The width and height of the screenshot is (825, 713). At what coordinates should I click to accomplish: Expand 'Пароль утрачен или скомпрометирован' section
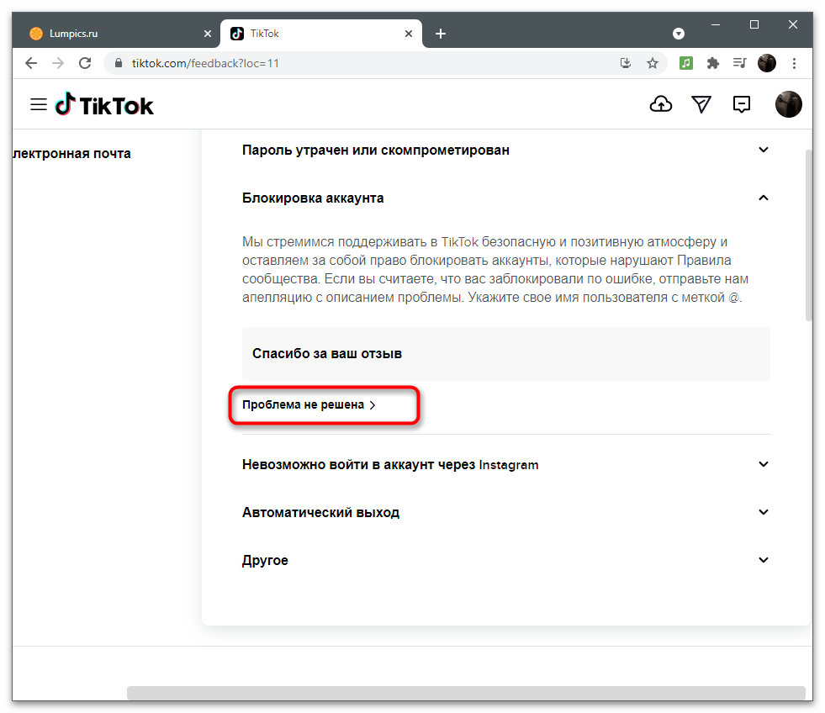click(764, 151)
